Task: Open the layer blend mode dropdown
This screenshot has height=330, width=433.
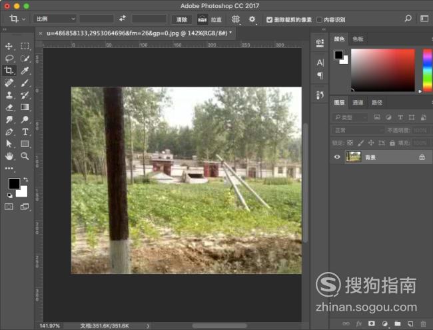Action: click(358, 130)
